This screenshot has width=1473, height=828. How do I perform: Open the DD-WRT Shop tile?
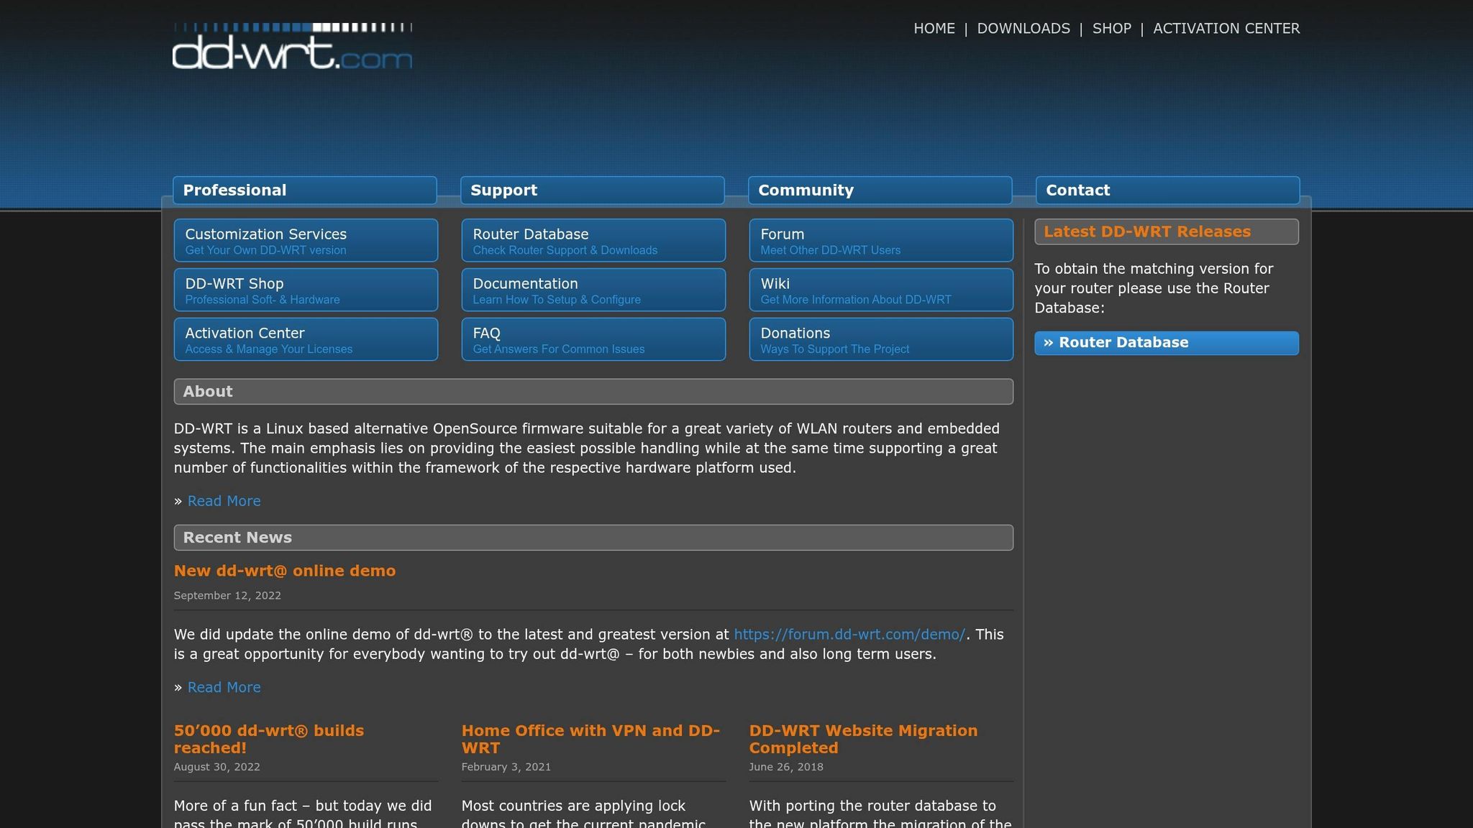point(306,290)
